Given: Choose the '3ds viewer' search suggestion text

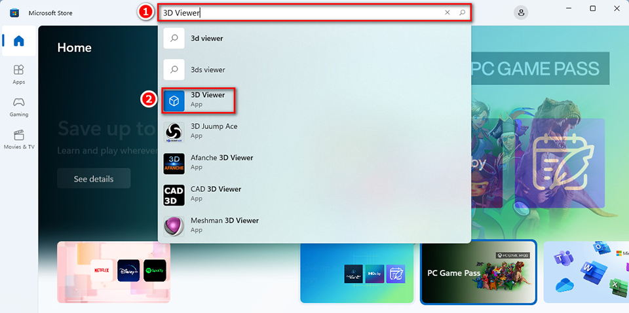Looking at the screenshot, I should [208, 69].
